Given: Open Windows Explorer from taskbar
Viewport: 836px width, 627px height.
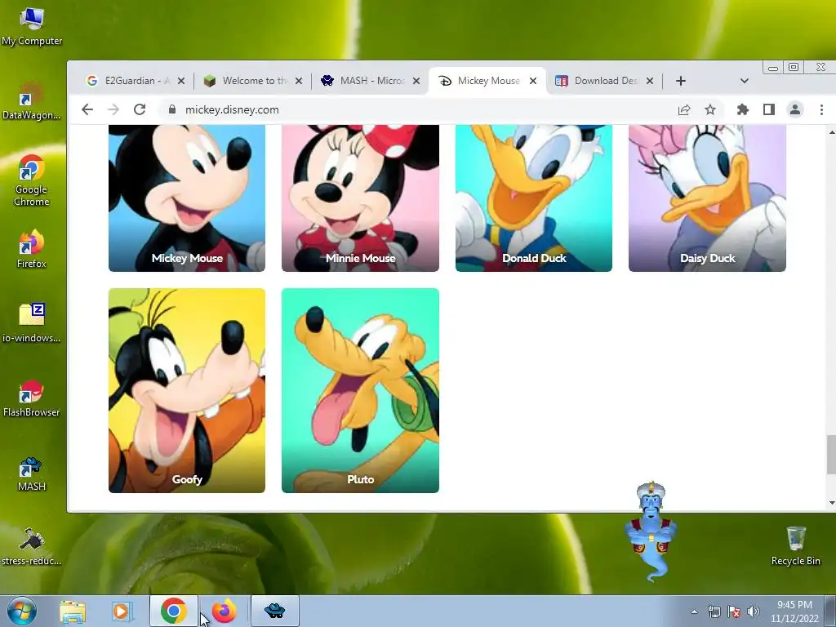Looking at the screenshot, I should coord(73,611).
